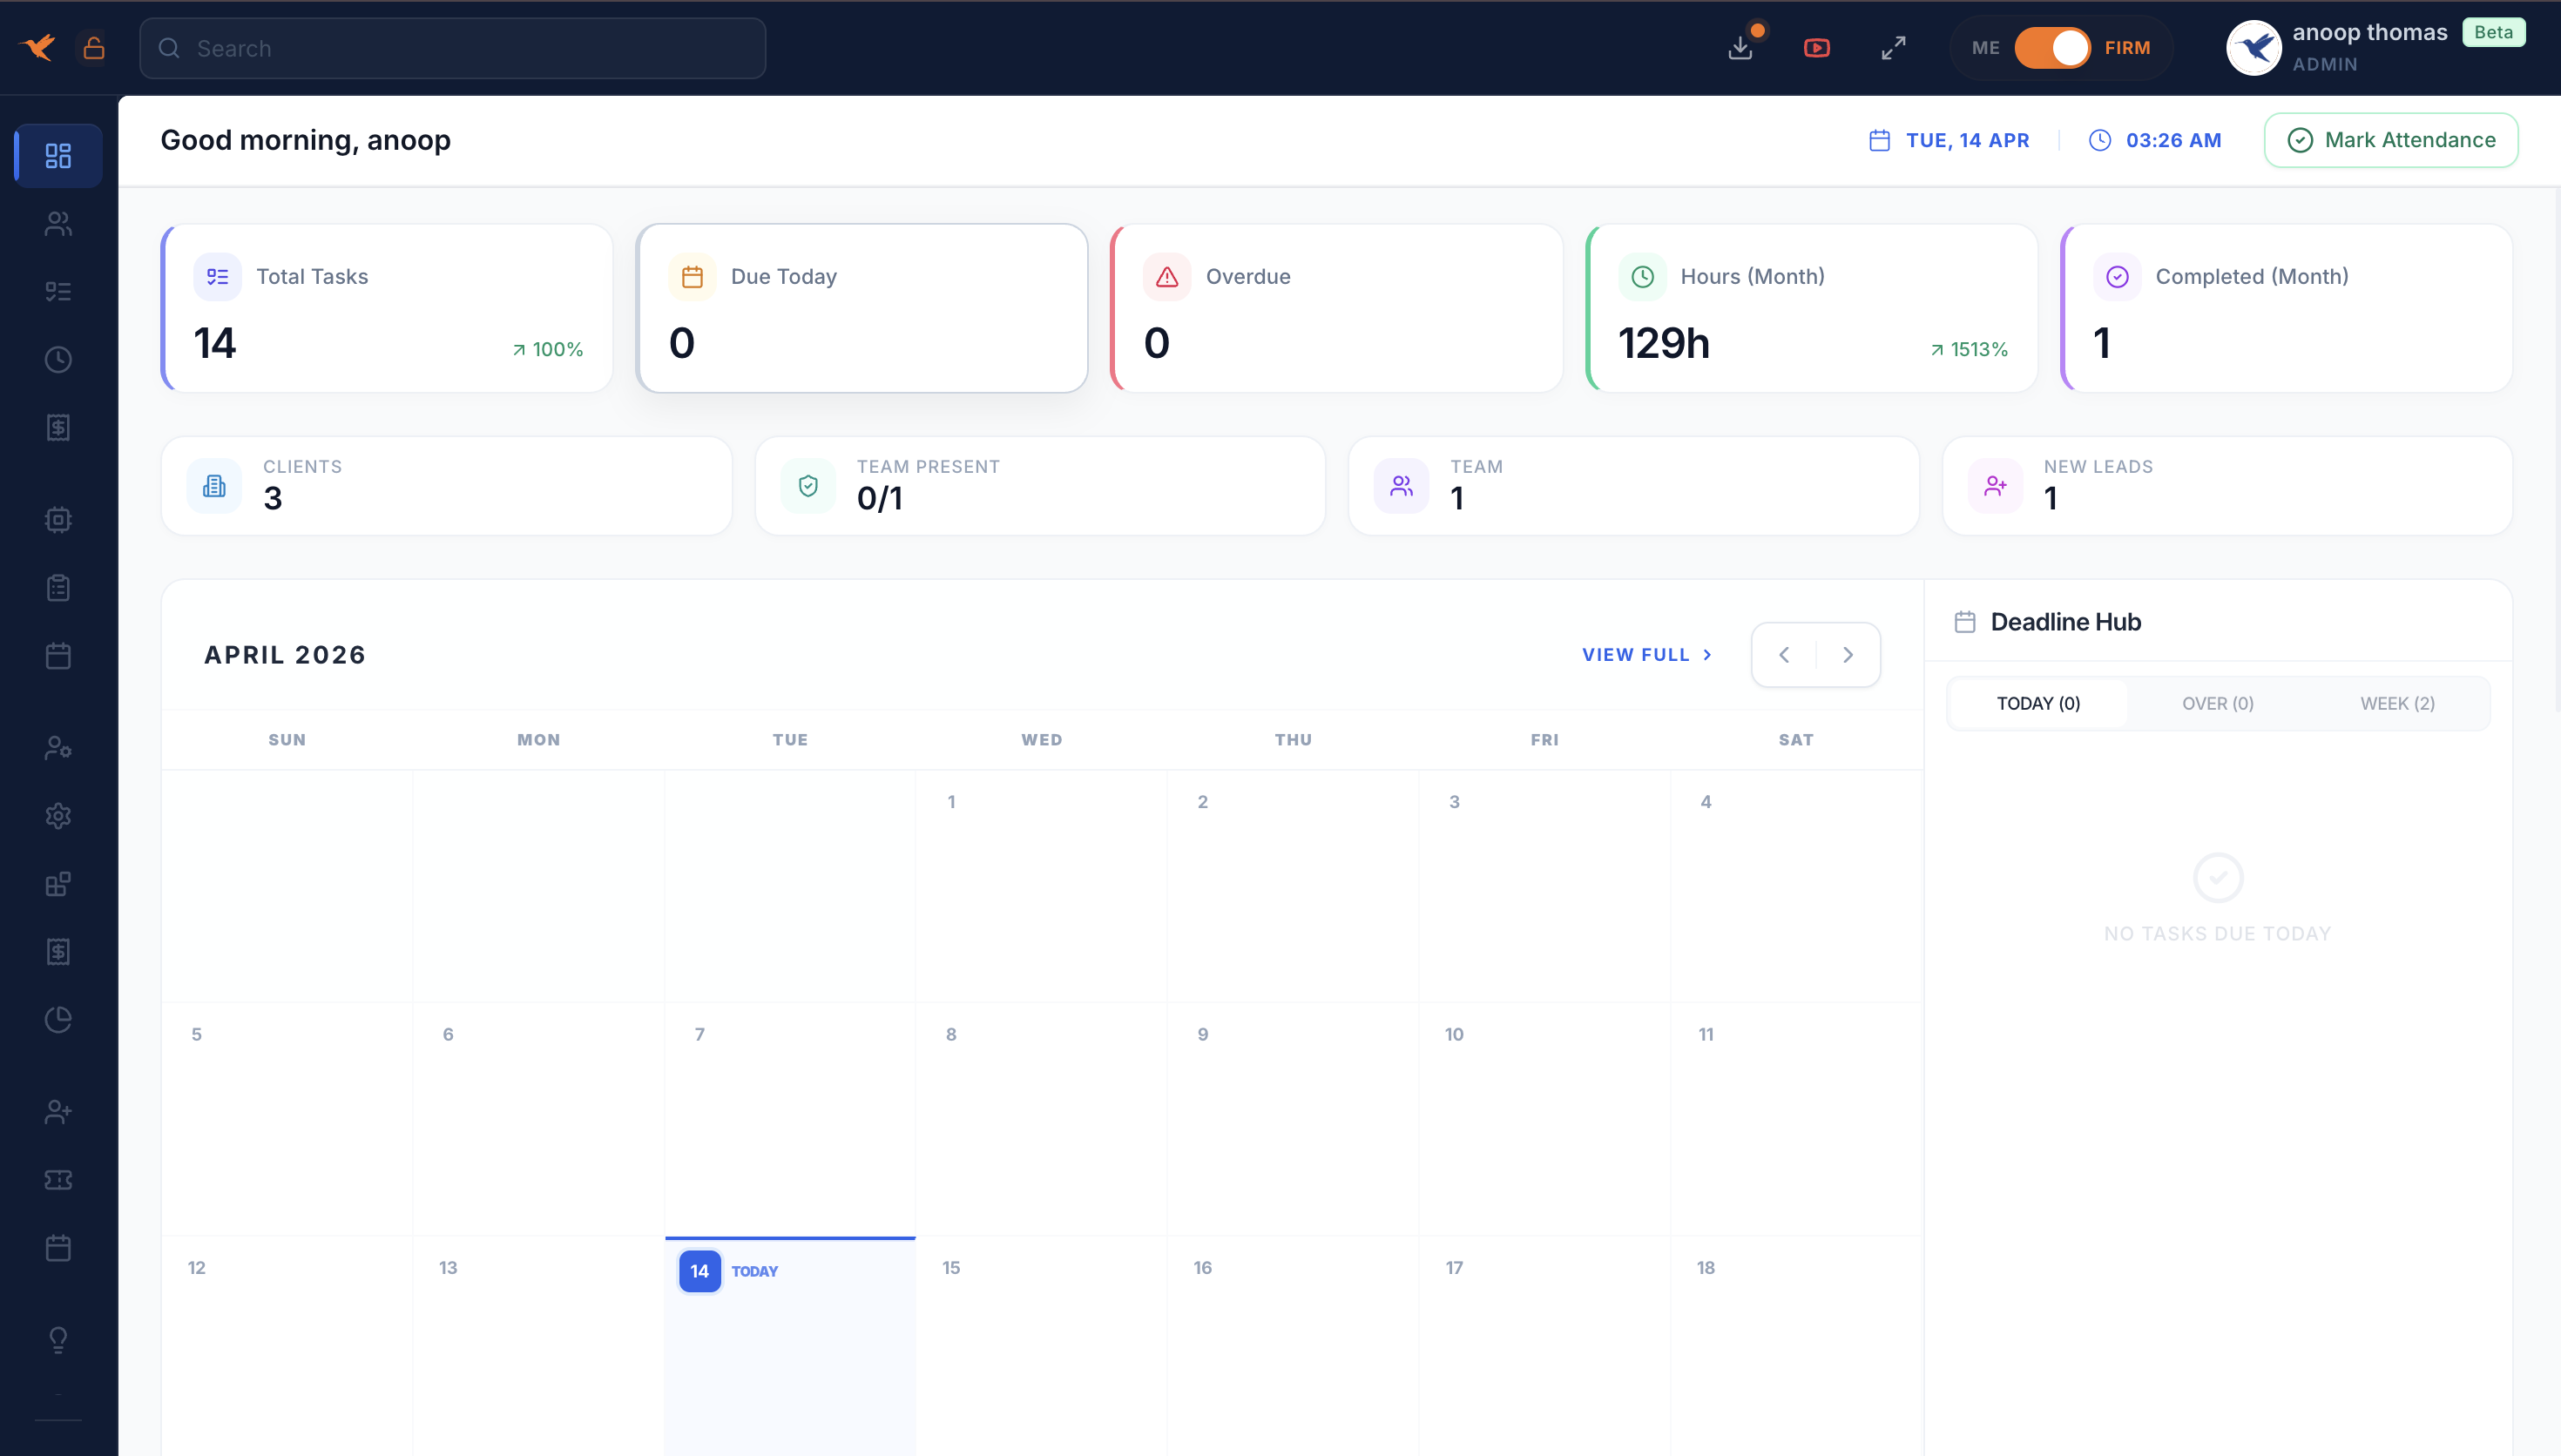Advance calendar with the right chevron arrow
The width and height of the screenshot is (2561, 1456).
tap(1847, 654)
